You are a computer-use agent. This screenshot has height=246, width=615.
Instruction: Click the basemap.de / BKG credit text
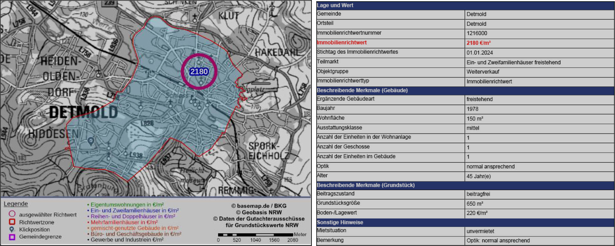point(259,206)
